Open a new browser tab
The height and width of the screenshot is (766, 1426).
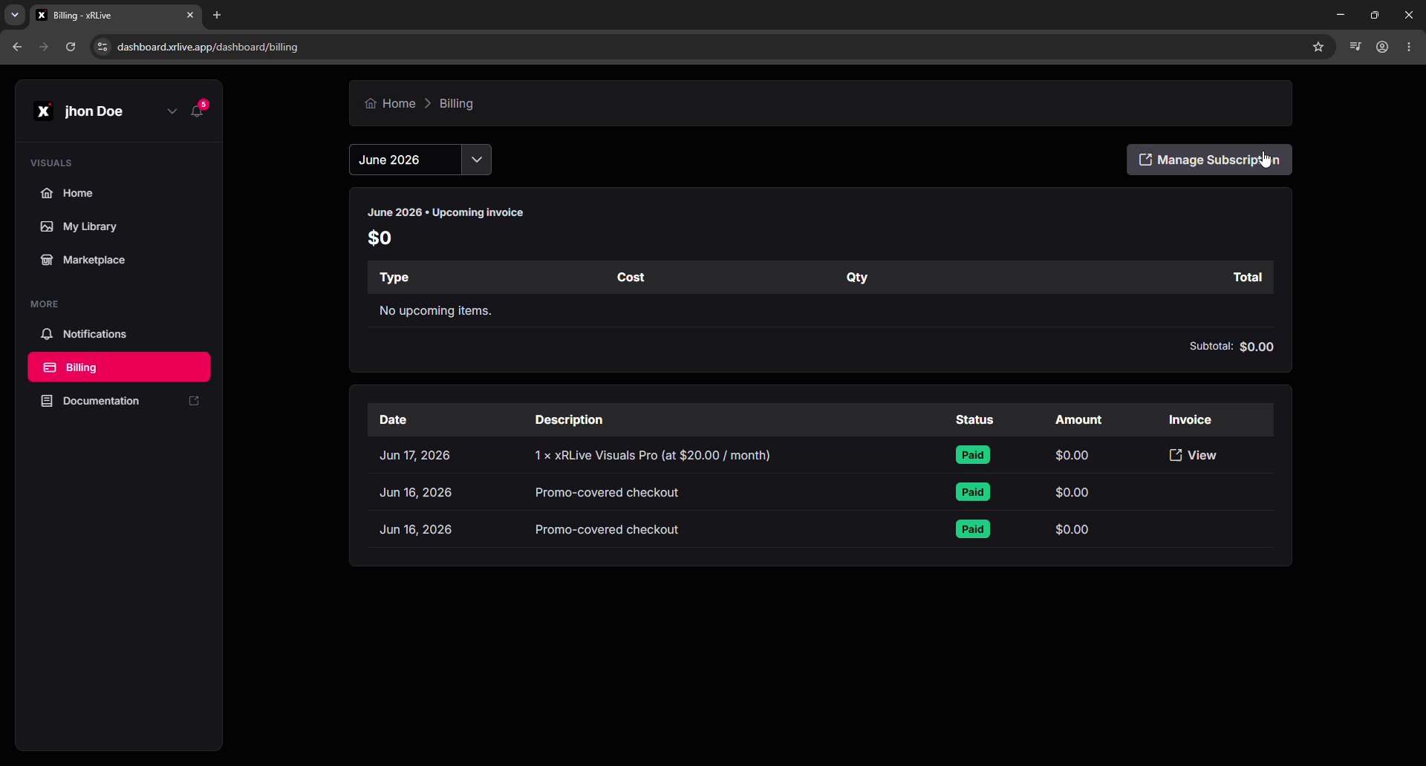217,15
